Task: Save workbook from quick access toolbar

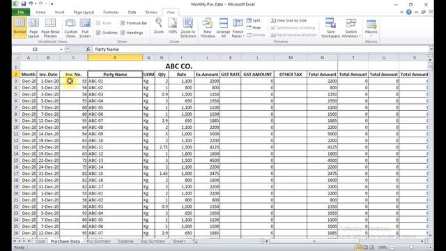Action: (x=23, y=3)
